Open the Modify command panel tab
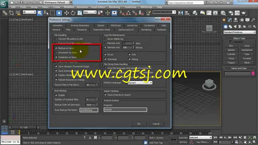 coord(230,20)
